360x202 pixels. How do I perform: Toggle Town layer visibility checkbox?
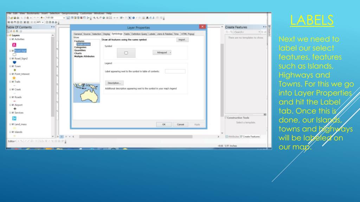coord(13,66)
